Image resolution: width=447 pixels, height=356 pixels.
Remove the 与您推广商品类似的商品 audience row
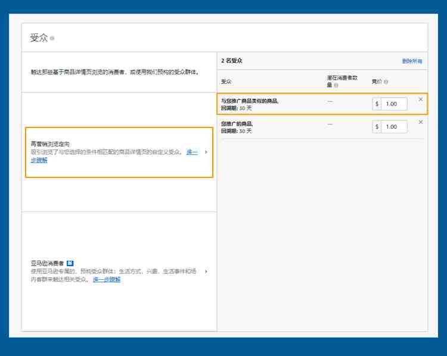click(421, 99)
